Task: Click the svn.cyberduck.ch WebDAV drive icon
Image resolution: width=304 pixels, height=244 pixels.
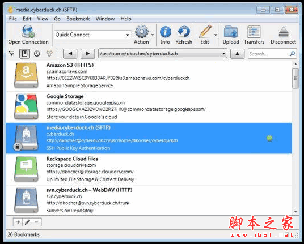Action: (26, 200)
